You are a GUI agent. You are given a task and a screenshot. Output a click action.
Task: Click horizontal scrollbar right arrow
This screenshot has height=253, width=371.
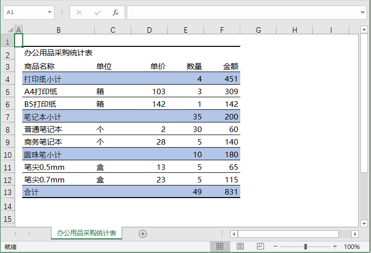click(355, 234)
